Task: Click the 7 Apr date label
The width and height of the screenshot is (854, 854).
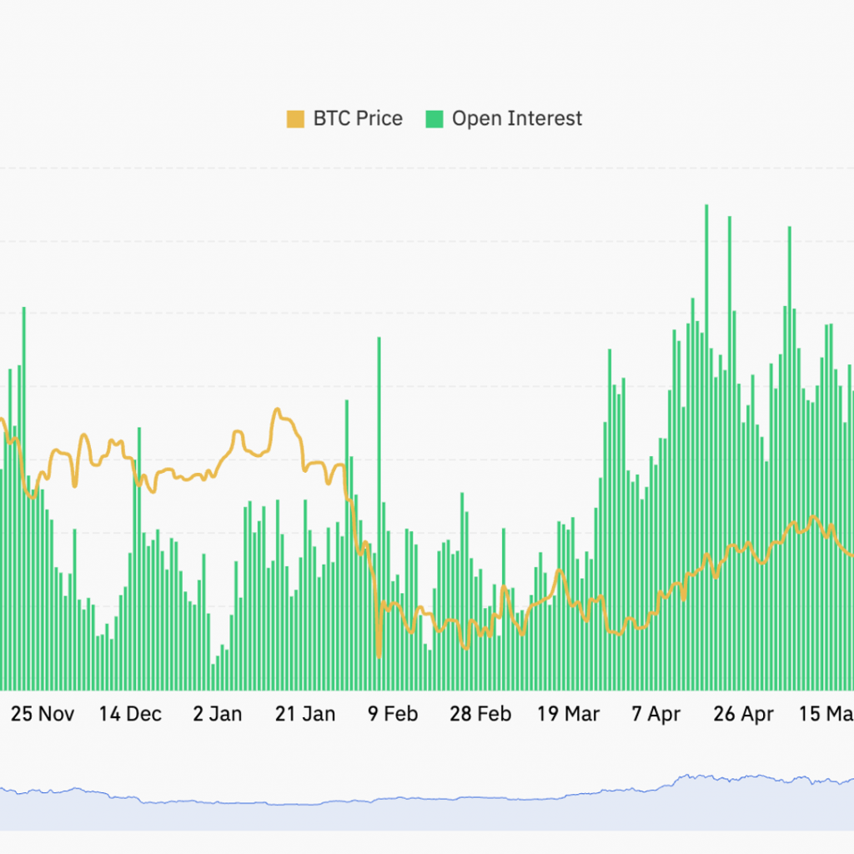Action: point(656,714)
